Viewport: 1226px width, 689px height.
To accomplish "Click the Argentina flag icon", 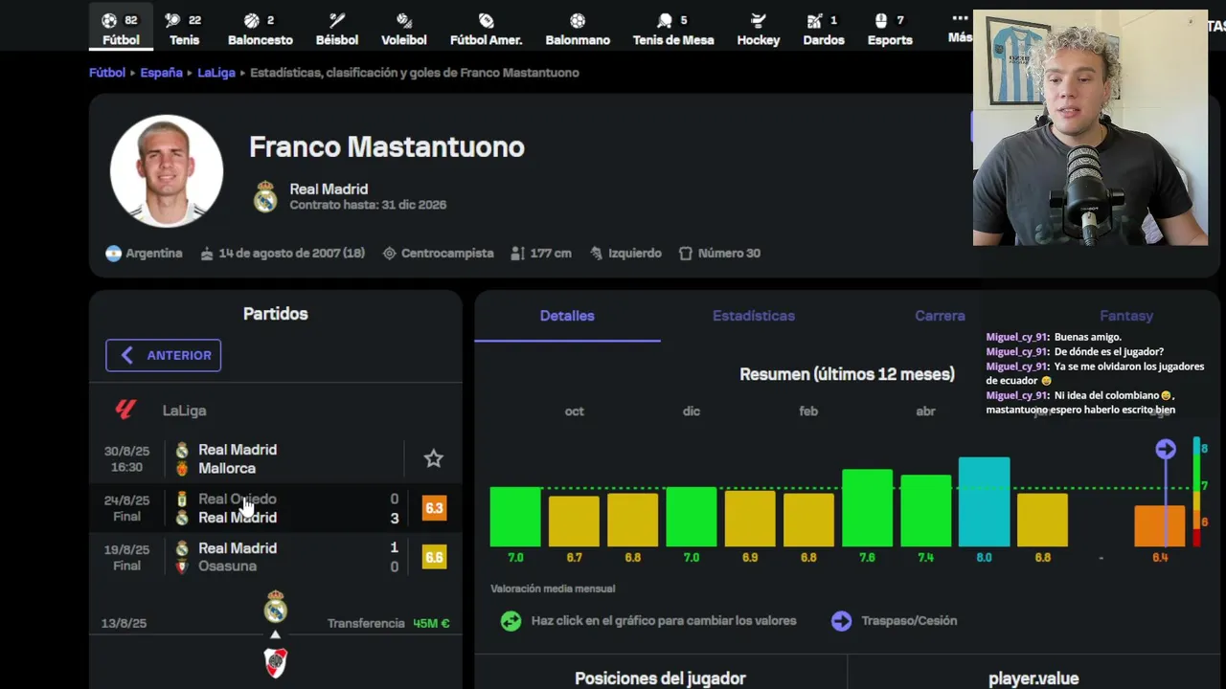I will click(x=114, y=254).
